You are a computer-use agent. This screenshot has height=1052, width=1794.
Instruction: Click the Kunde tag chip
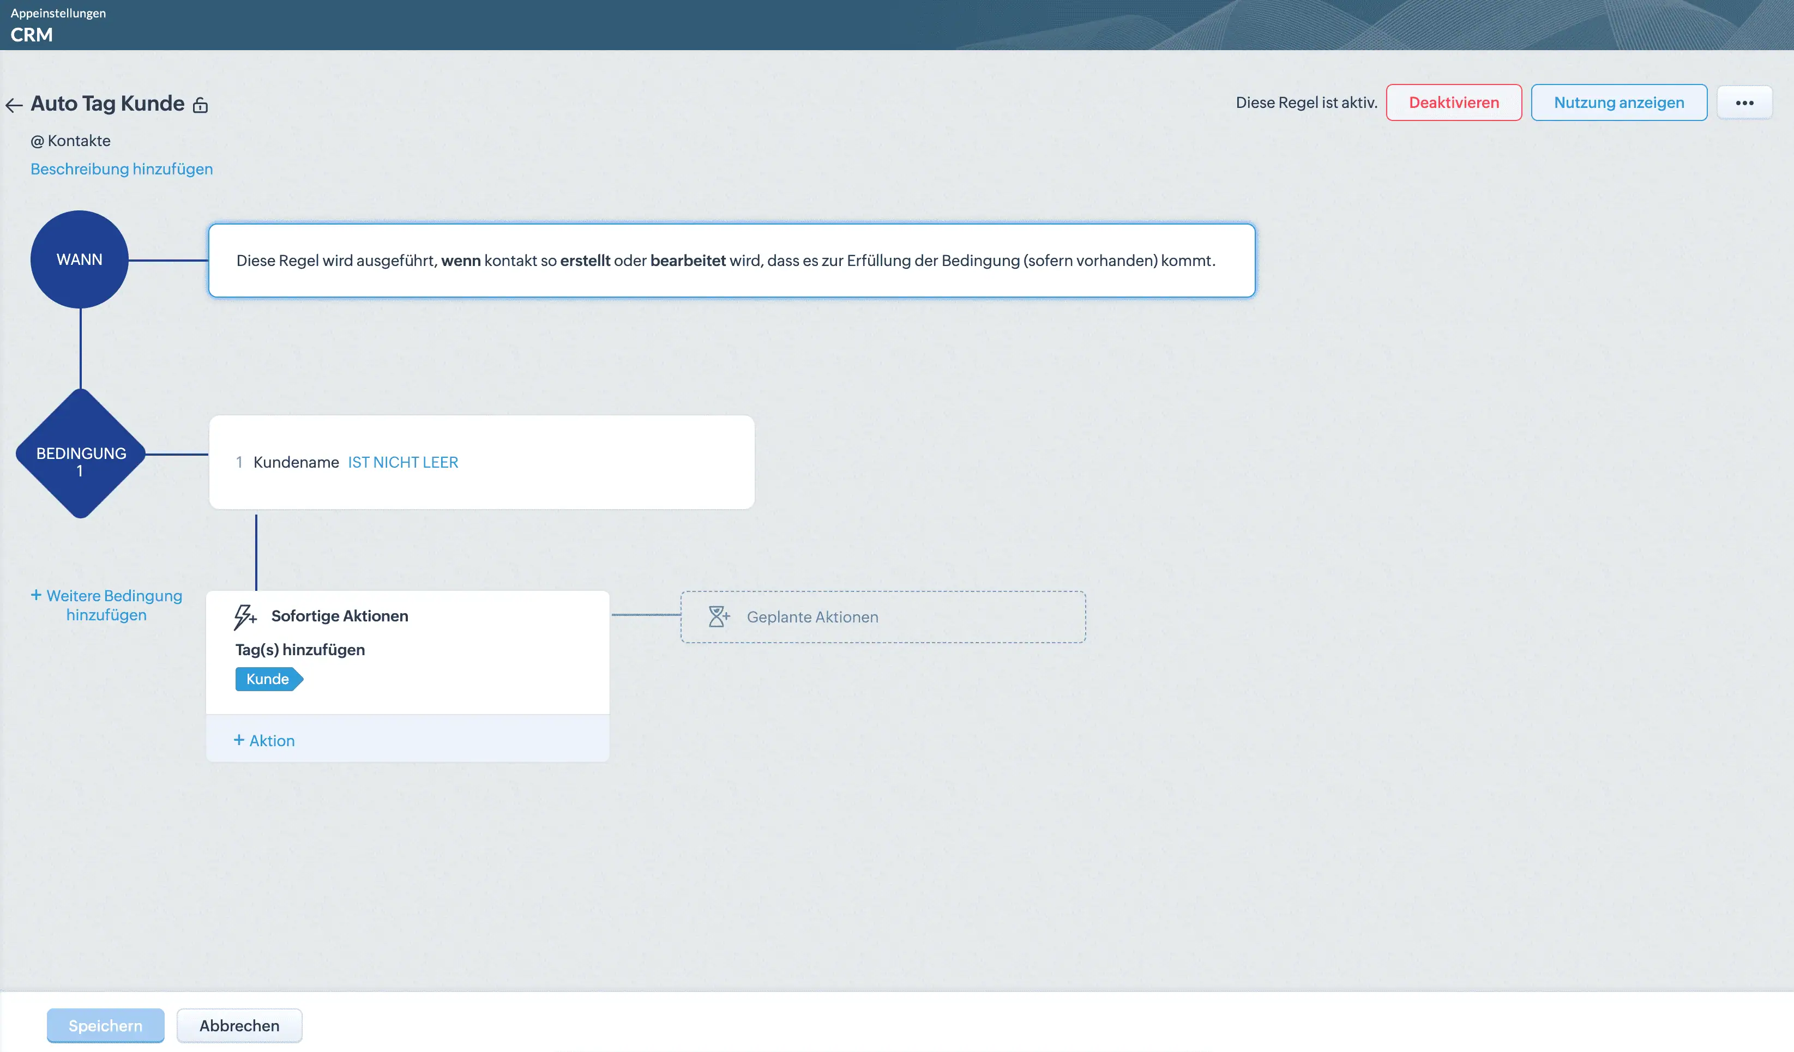[x=268, y=679]
